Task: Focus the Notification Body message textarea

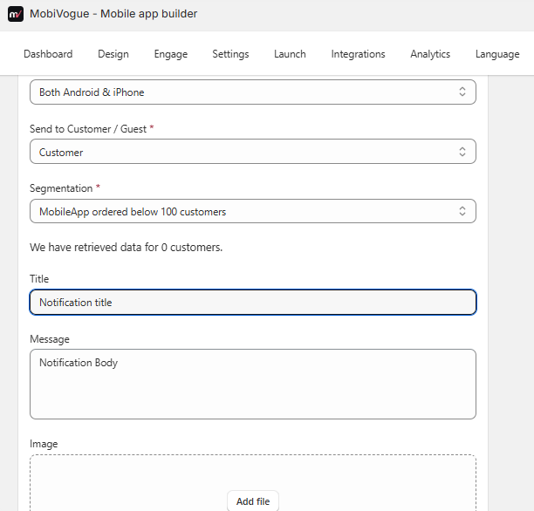Action: point(253,384)
